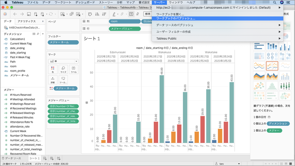Open the Detail marks card button
This screenshot has width=295, height=166.
53,80
